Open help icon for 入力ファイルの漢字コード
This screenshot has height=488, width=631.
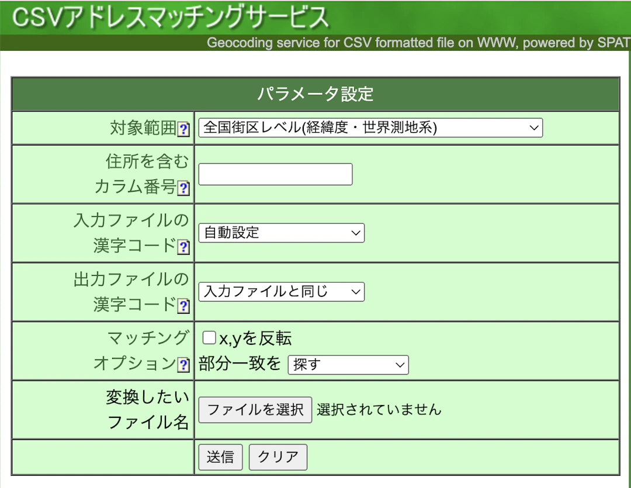183,247
